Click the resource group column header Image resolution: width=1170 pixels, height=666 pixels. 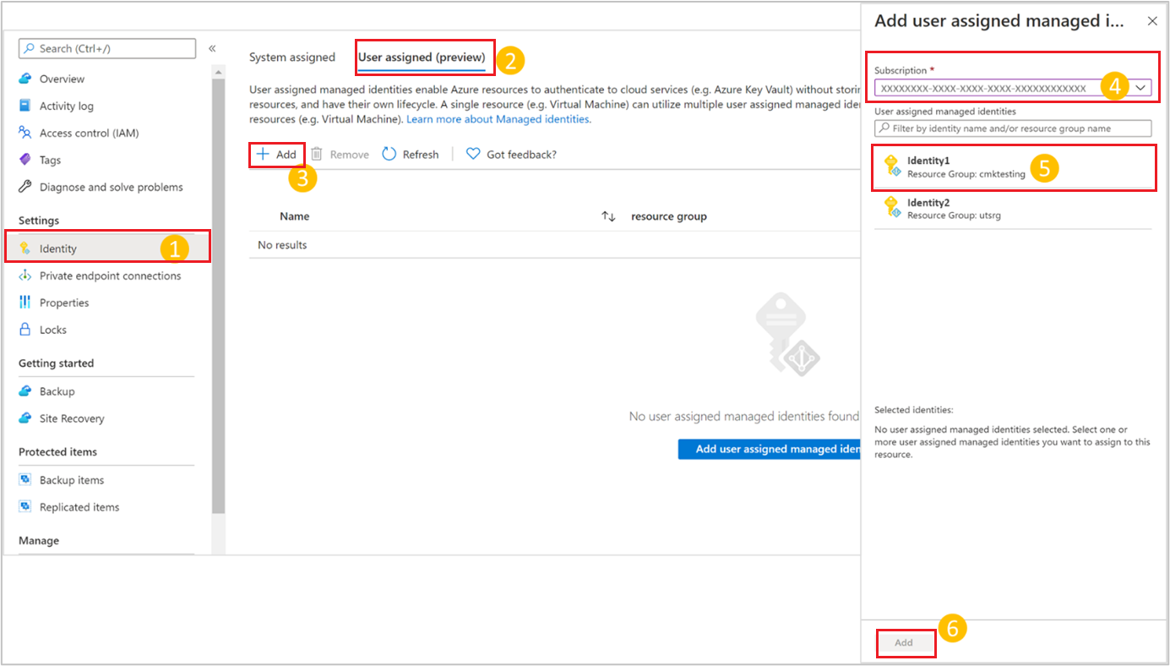(669, 216)
